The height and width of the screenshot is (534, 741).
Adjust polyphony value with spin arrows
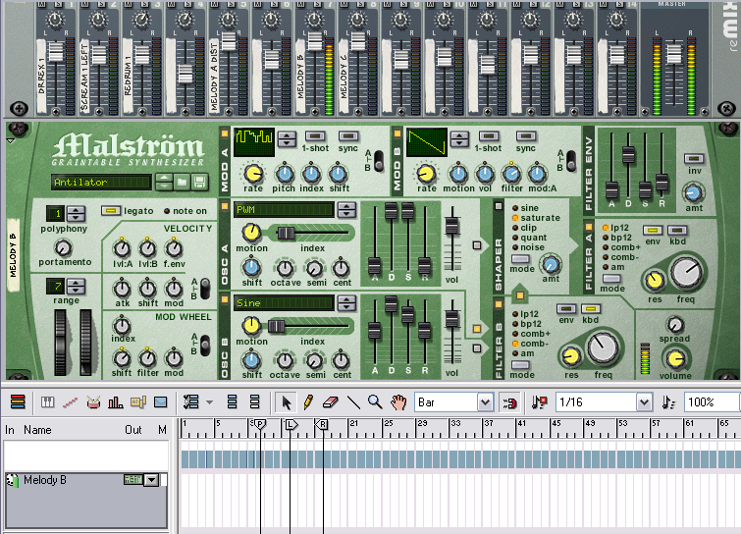click(x=77, y=214)
